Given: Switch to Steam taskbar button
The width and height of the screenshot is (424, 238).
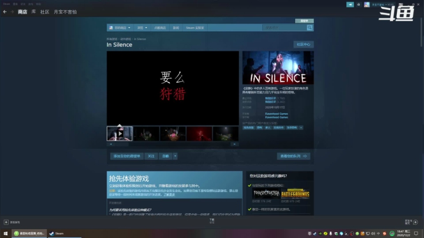Looking at the screenshot, I should click(x=64, y=233).
